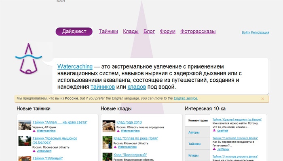Click the Интересная 10-ка heading
The width and height of the screenshot is (283, 161).
[205, 109]
